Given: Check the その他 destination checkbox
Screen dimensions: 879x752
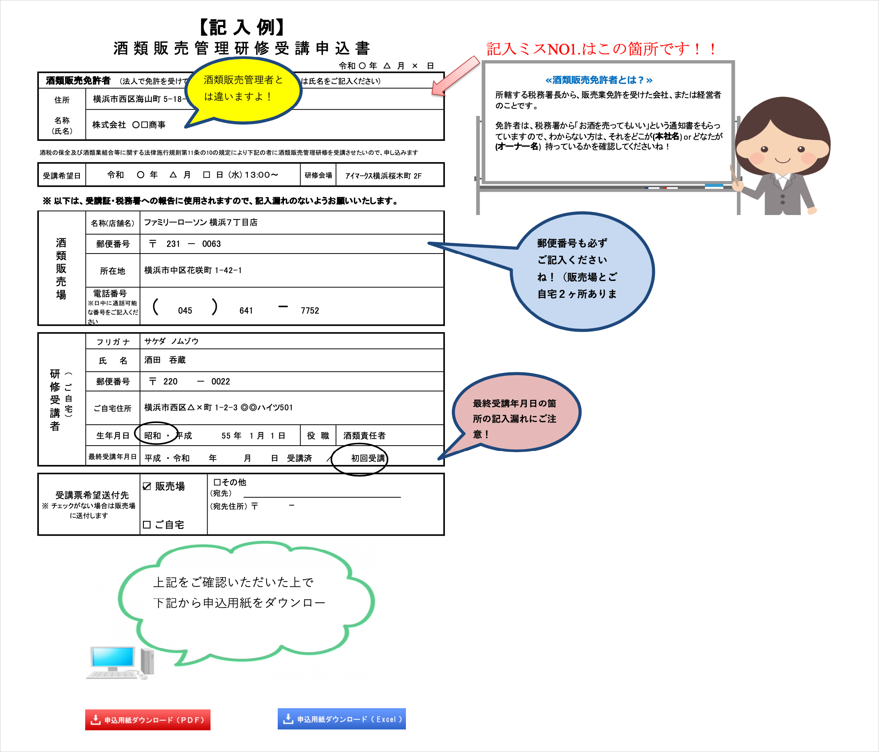Looking at the screenshot, I should tap(217, 482).
